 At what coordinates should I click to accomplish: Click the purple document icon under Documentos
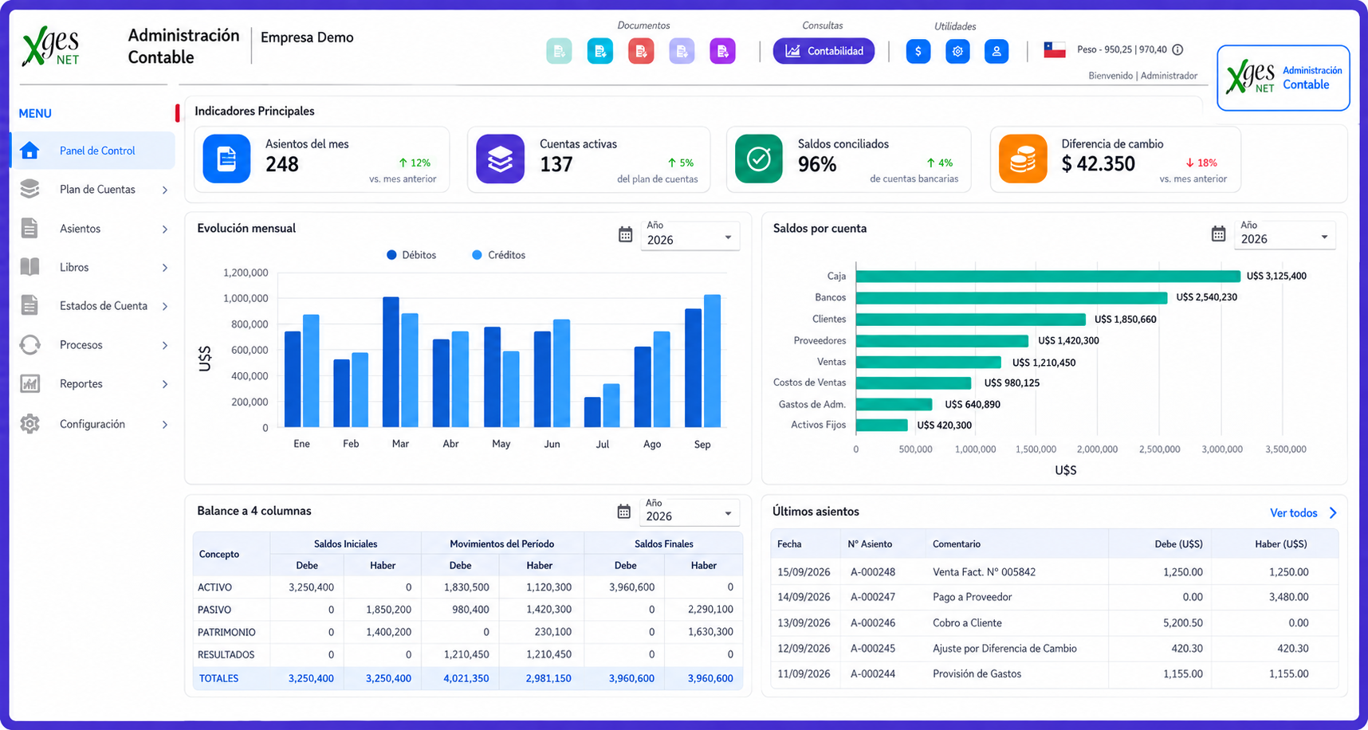[722, 51]
